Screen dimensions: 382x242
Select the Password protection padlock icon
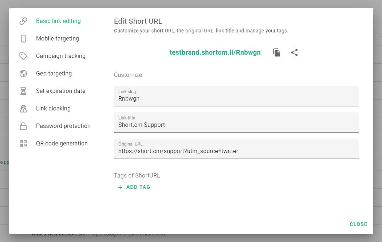tap(23, 126)
